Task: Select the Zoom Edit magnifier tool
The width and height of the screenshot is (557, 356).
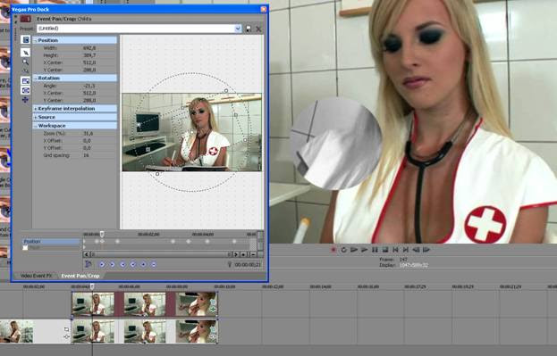Action: tap(25, 62)
